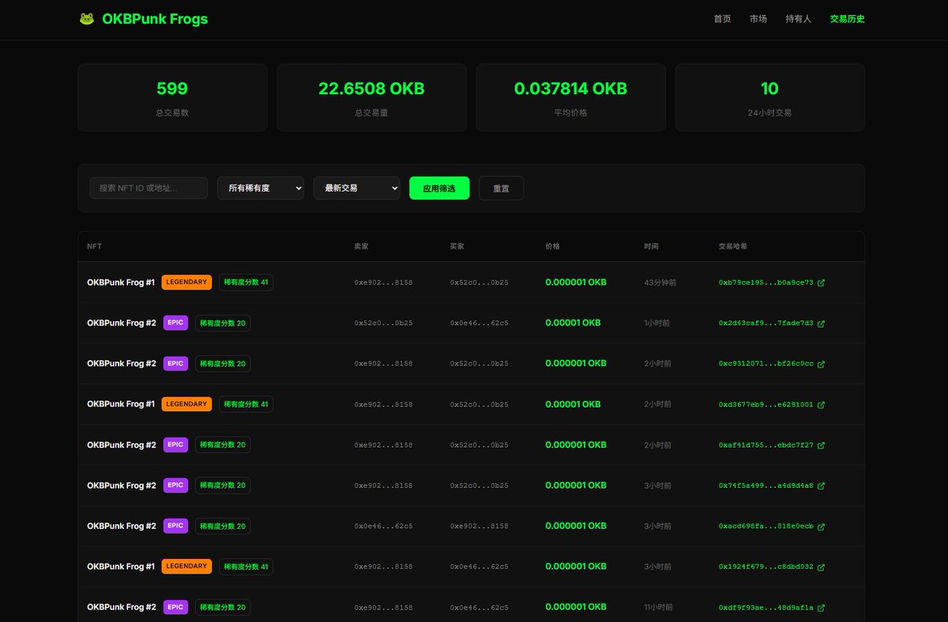The width and height of the screenshot is (948, 622).
Task: Click the 11小时前 time cell
Action: click(x=660, y=607)
